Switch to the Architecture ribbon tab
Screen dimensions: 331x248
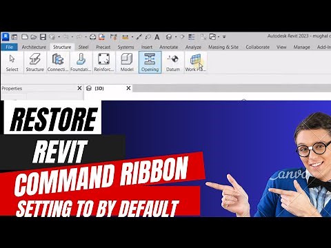pyautogui.click(x=34, y=47)
